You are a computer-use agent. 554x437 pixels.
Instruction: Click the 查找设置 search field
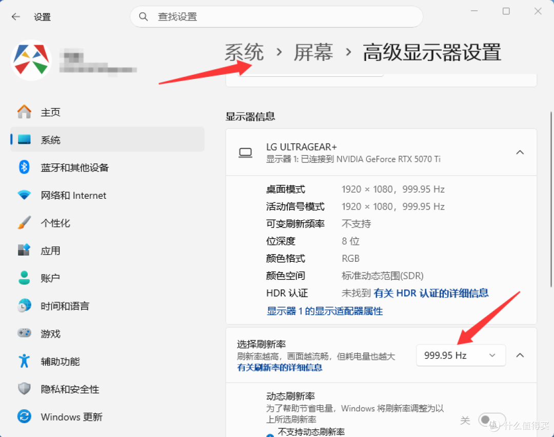pos(276,16)
